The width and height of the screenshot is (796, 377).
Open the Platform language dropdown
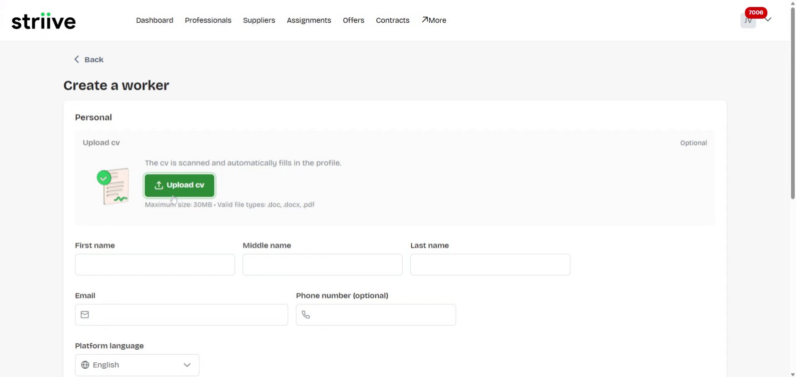pos(137,365)
